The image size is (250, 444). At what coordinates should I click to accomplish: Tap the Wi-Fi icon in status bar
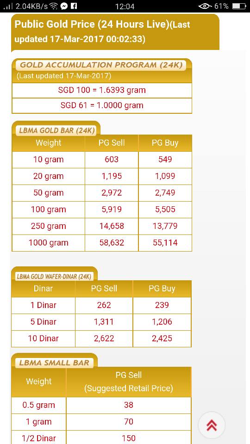click(54, 6)
